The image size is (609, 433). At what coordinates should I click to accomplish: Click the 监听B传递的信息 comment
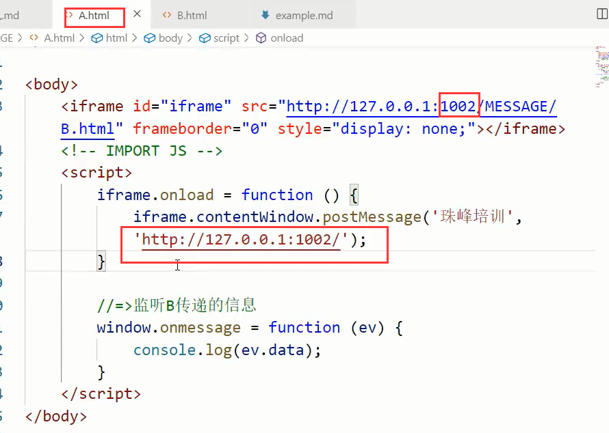point(177,305)
